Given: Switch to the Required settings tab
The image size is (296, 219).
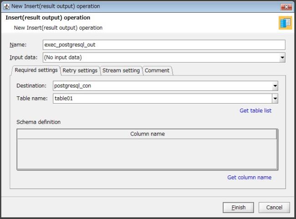Looking at the screenshot, I should click(36, 70).
